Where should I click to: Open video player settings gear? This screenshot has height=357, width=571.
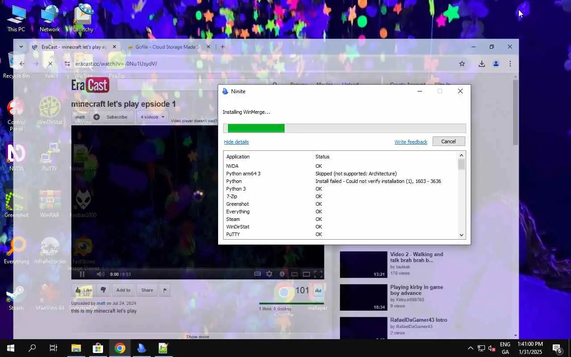[269, 274]
